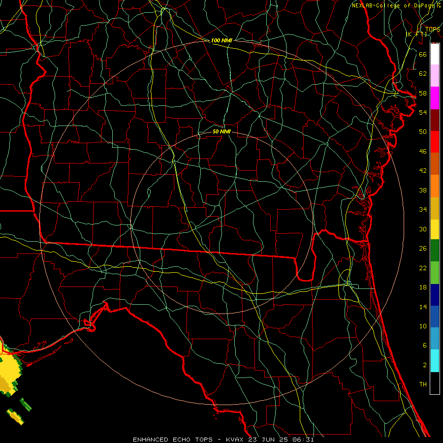Click the 'NEXLAB-College of DuPage' credit text
The image size is (443, 443).
[393, 5]
